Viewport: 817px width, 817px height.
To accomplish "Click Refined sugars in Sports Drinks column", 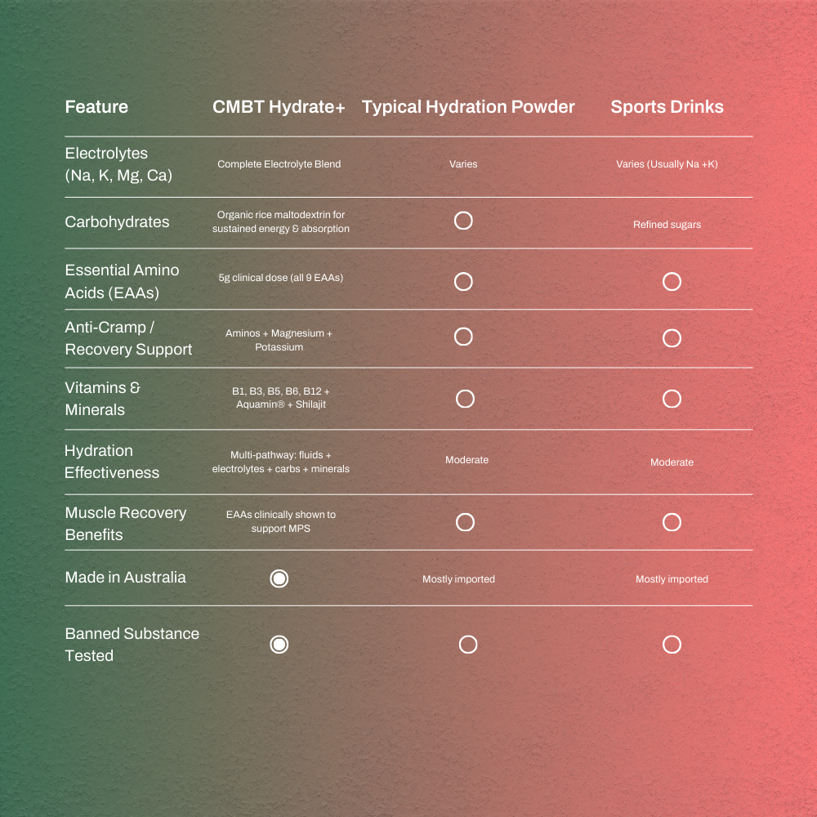I will 667,225.
